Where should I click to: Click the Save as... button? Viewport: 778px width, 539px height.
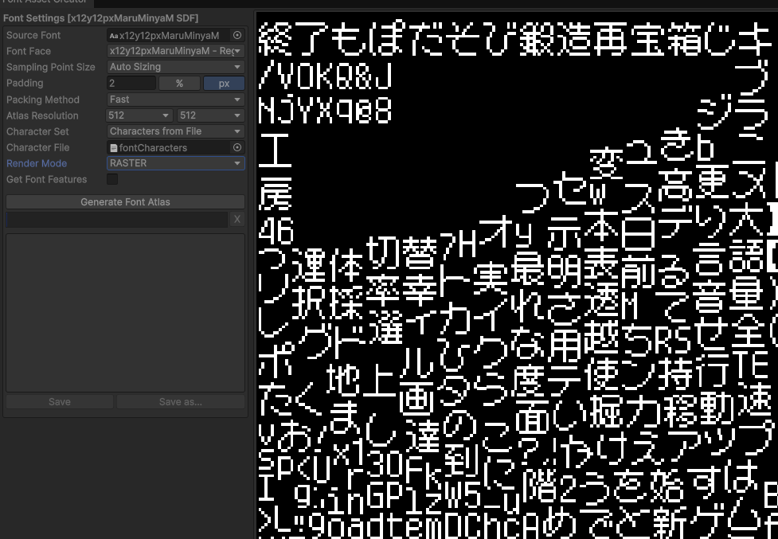[181, 402]
